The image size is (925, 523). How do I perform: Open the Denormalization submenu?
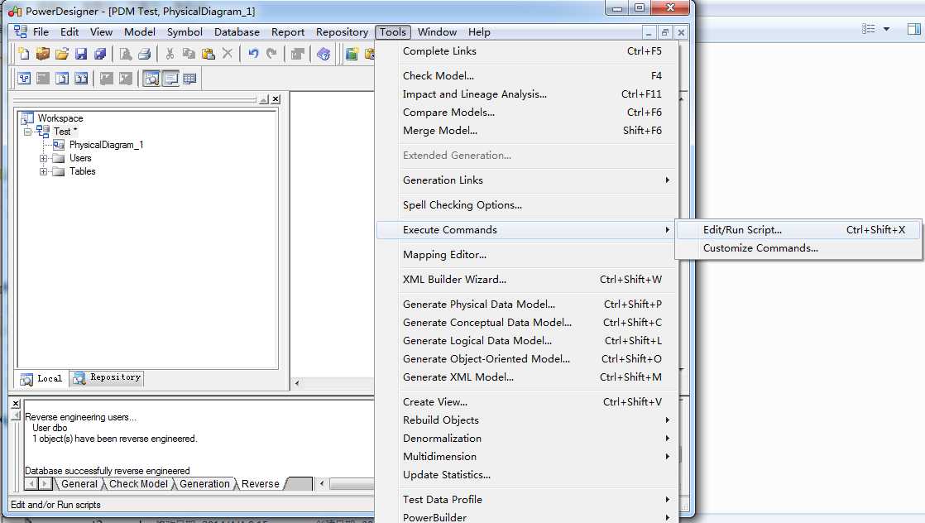(527, 439)
